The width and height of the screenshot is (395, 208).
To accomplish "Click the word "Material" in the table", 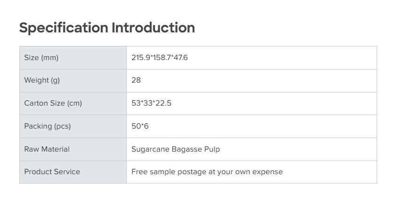I will pyautogui.click(x=56, y=149).
